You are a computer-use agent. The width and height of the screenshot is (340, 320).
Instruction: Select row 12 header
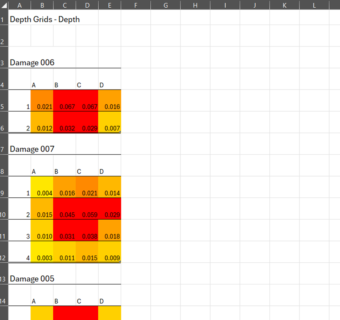coord(4,252)
